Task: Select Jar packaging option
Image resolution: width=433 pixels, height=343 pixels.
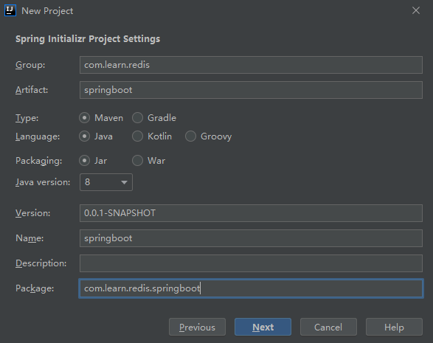Action: click(x=85, y=161)
